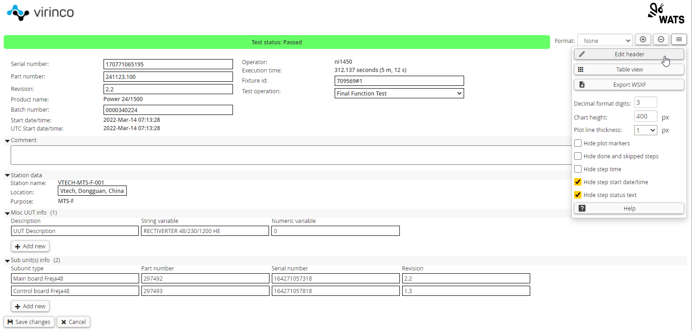Viewport: 692px width, 330px height.
Task: Open the Format dropdown
Action: (x=605, y=41)
